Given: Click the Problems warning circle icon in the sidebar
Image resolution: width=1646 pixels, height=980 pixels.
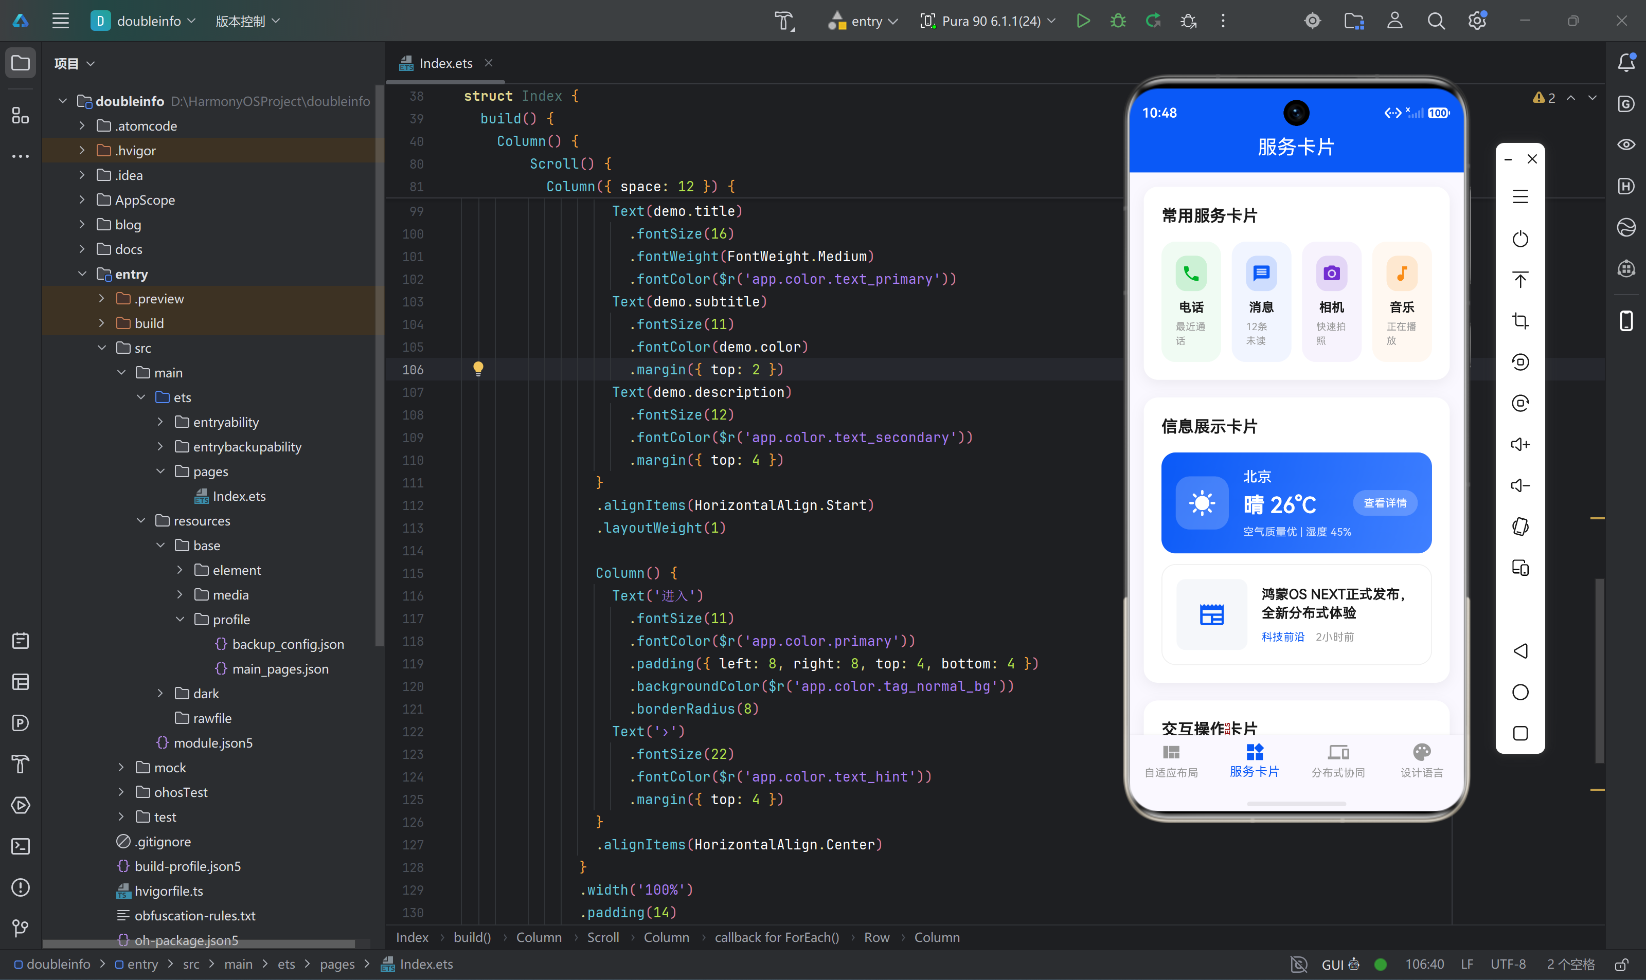Looking at the screenshot, I should [x=21, y=887].
